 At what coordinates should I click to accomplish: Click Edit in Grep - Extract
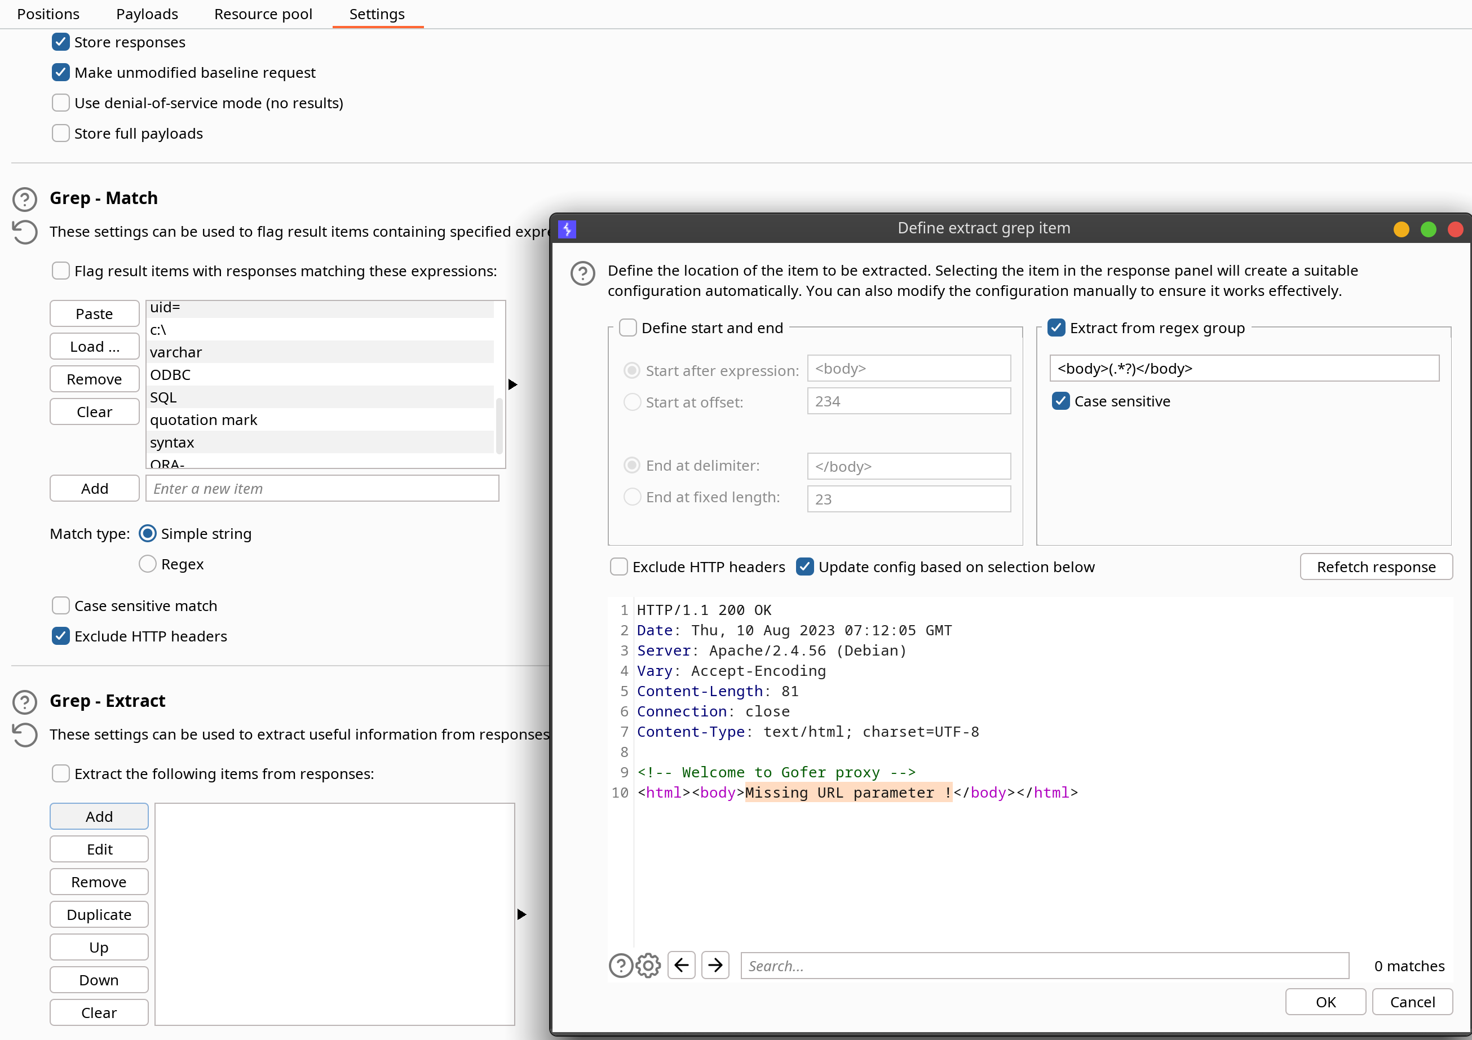point(99,849)
